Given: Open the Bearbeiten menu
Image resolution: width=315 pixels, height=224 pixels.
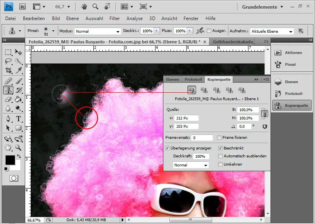Looking at the screenshot, I should 34,19.
